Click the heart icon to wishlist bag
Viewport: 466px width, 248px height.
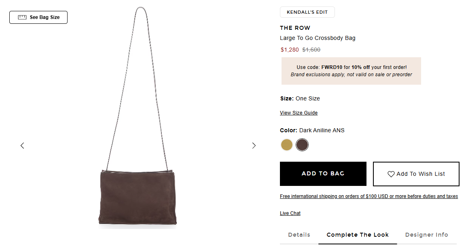[391, 174]
